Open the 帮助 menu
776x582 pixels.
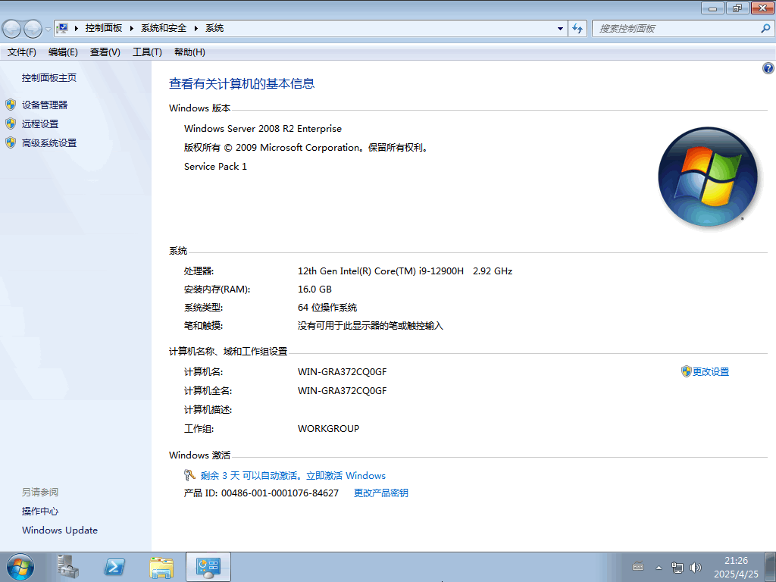point(190,52)
